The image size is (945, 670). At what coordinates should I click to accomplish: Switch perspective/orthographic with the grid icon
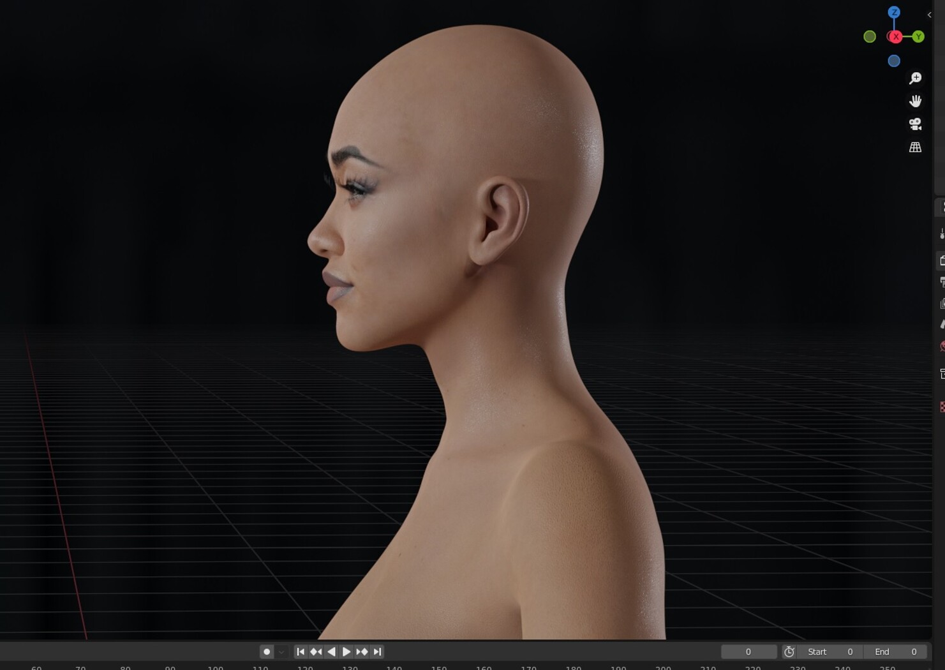pyautogui.click(x=916, y=147)
